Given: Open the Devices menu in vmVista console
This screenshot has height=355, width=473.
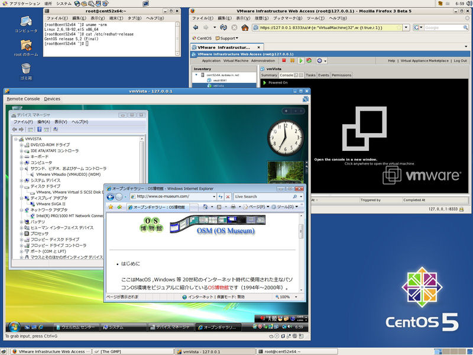Looking at the screenshot, I should (x=52, y=99).
